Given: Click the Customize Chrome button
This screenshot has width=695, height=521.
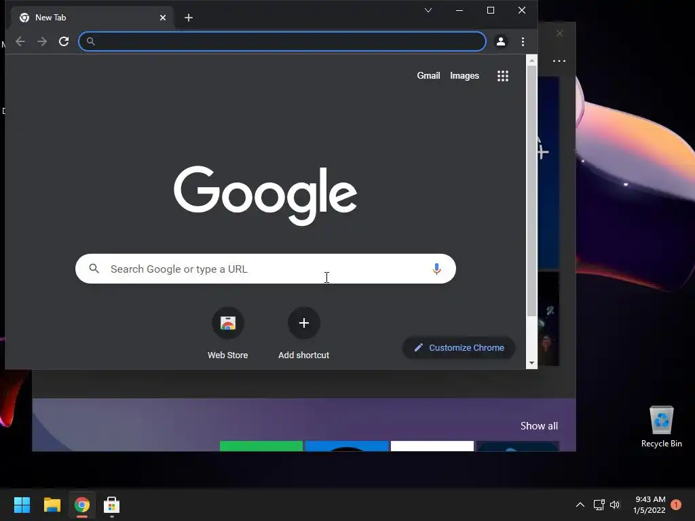Looking at the screenshot, I should [459, 348].
